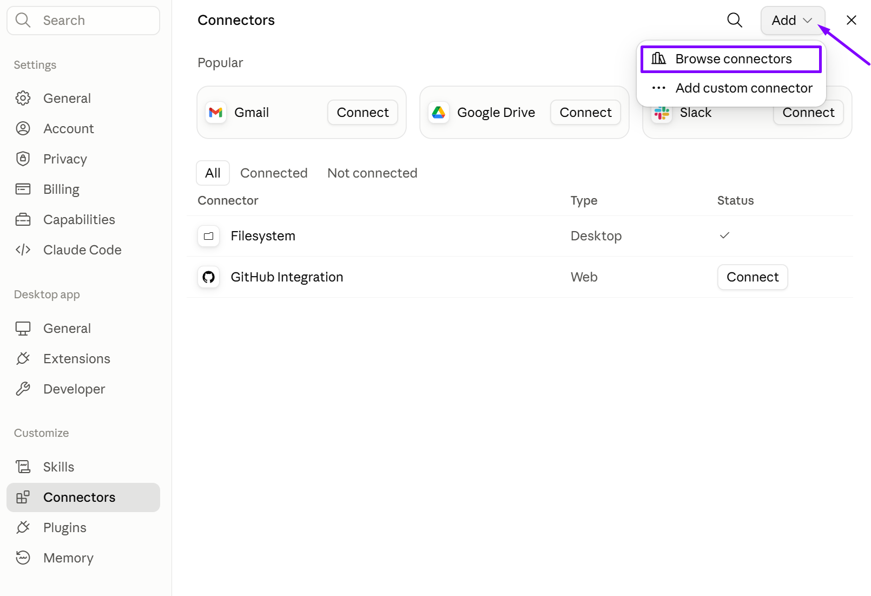Open the Developer page
Viewport: 871px width, 596px height.
click(x=83, y=389)
